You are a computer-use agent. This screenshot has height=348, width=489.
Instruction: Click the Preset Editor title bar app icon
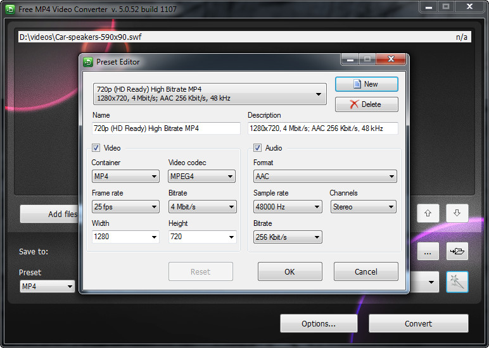click(x=88, y=62)
